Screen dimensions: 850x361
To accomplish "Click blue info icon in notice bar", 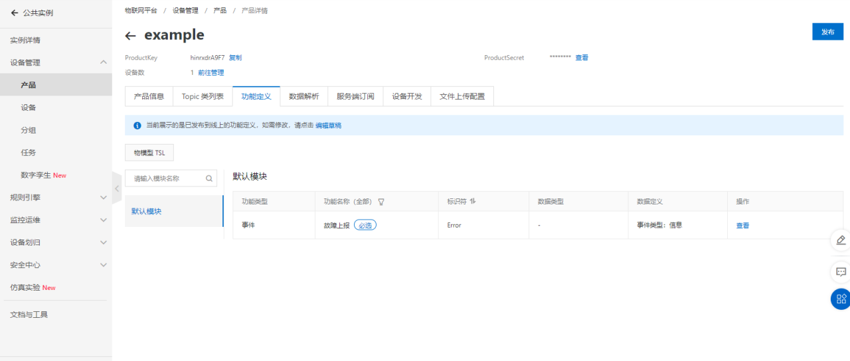I will pyautogui.click(x=137, y=125).
